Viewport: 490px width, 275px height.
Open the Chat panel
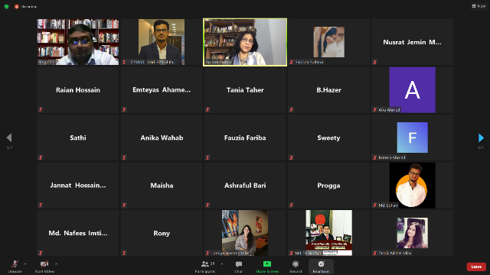pos(239,267)
